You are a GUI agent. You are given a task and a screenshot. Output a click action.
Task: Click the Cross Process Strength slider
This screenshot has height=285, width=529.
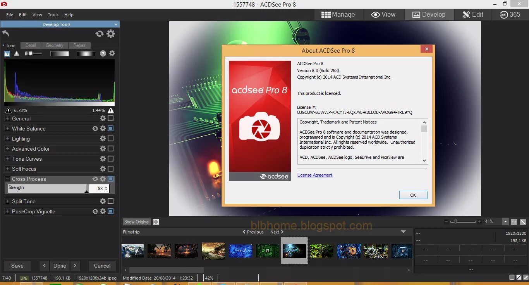pos(48,189)
